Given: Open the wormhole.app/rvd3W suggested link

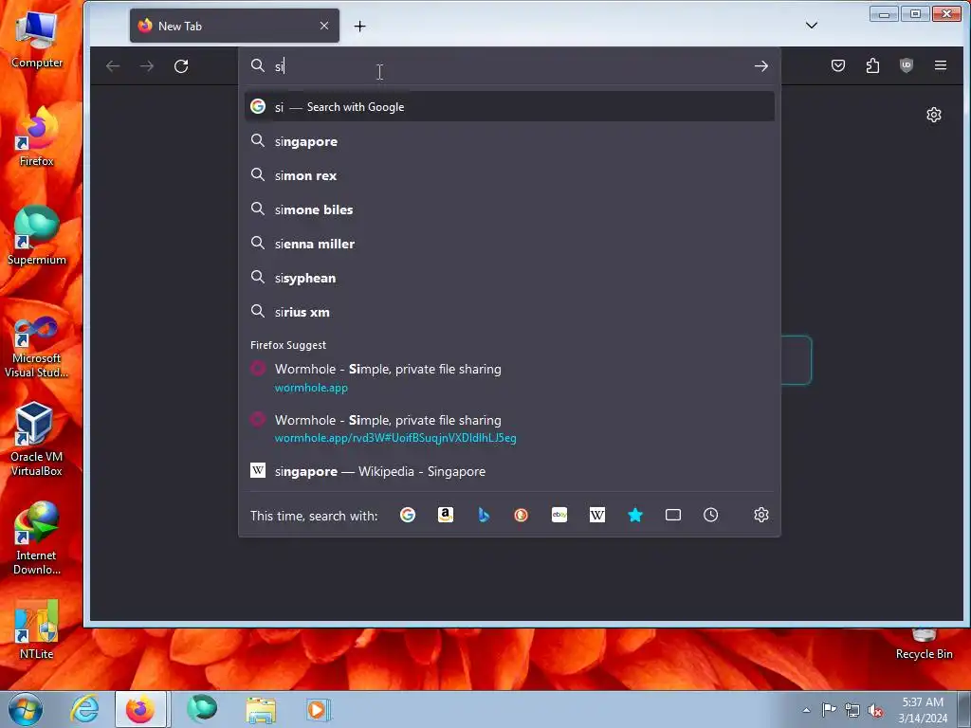Looking at the screenshot, I should pos(509,428).
